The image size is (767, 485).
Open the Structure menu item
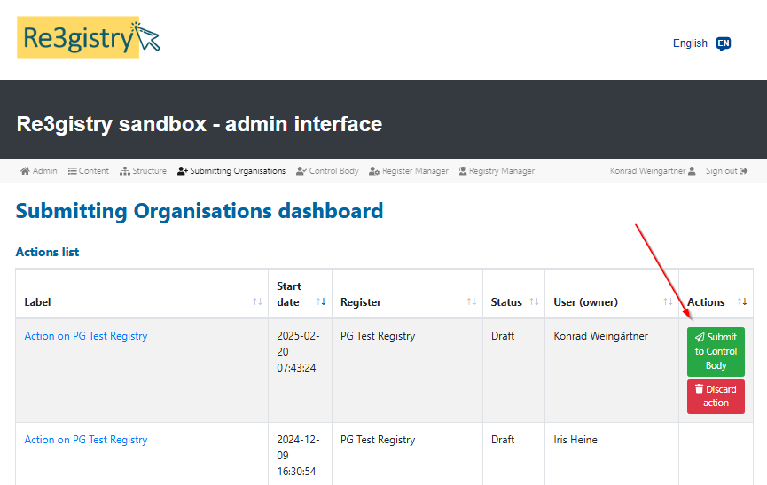point(143,171)
